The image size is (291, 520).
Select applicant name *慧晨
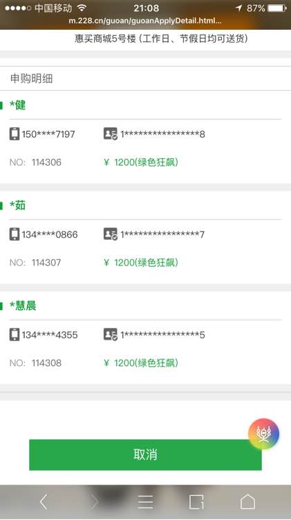[x=23, y=306]
